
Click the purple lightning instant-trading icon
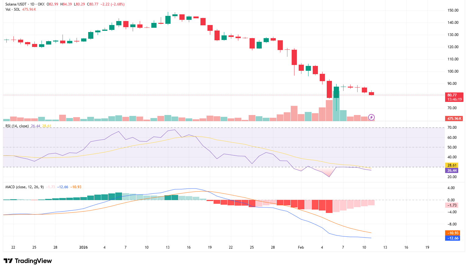tap(371, 117)
